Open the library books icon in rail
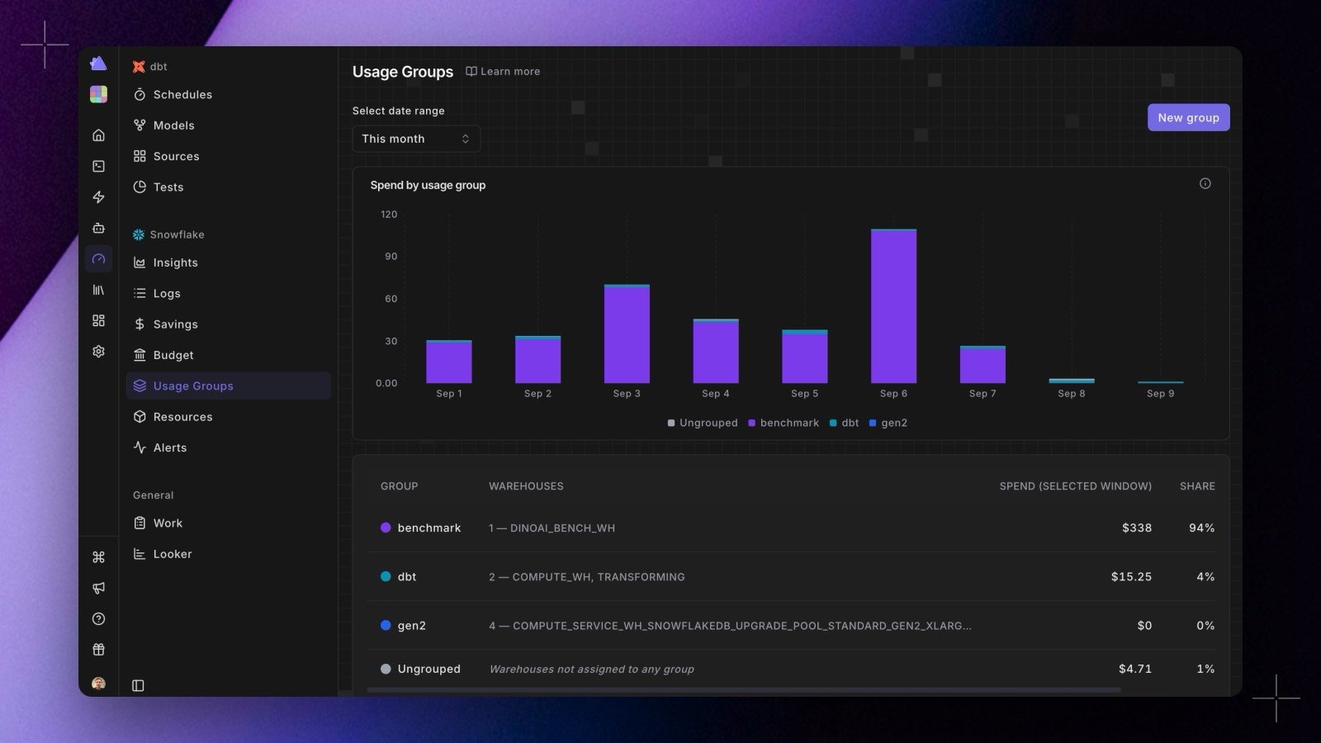1321x743 pixels. tap(98, 290)
